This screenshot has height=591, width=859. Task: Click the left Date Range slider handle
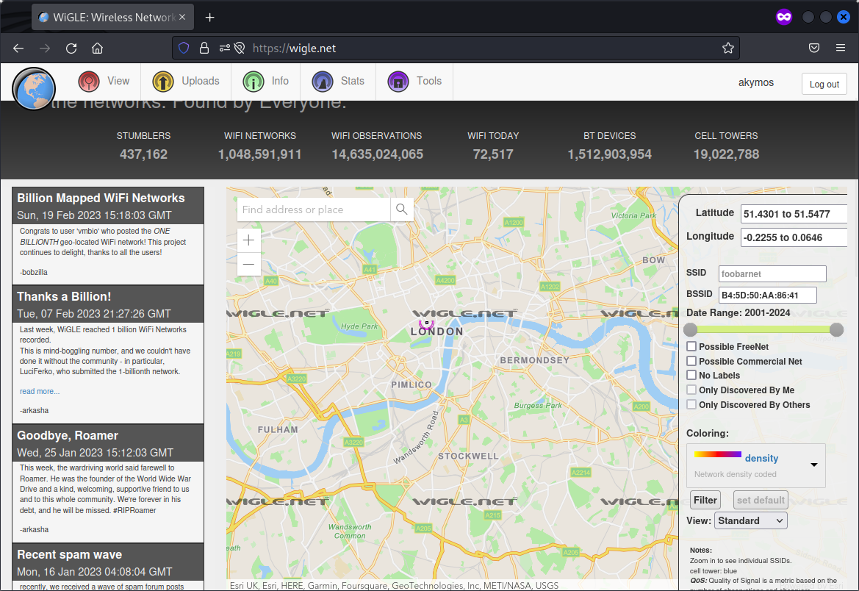coord(691,329)
